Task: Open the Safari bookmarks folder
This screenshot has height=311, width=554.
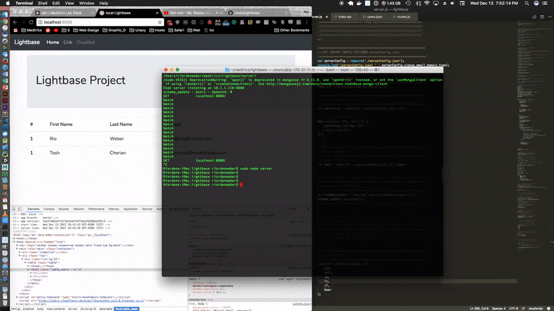Action: point(176,30)
